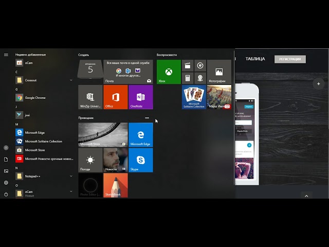Click the РЕГИСТРАЦИЯ button on website
The width and height of the screenshot is (329, 247).
(x=290, y=59)
